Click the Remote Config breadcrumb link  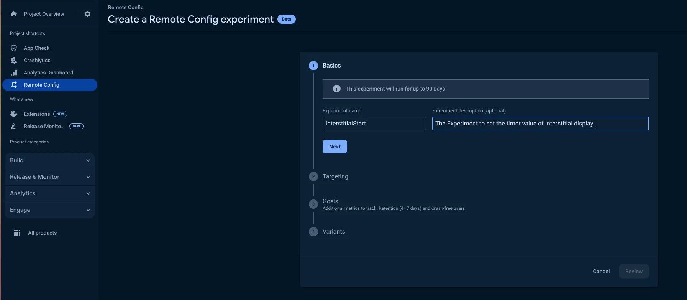126,7
